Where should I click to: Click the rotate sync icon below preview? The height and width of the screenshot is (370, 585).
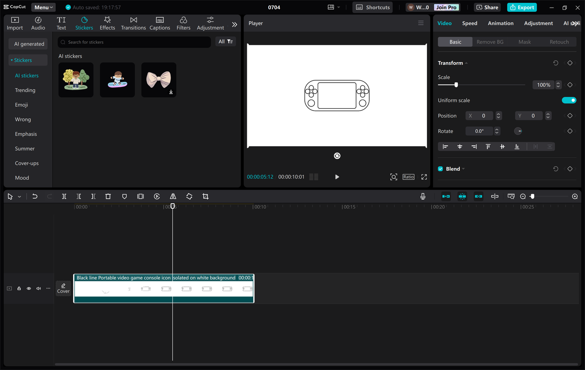pyautogui.click(x=337, y=156)
